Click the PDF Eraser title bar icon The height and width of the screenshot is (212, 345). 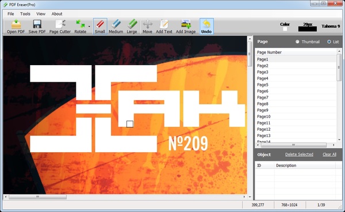pyautogui.click(x=5, y=5)
